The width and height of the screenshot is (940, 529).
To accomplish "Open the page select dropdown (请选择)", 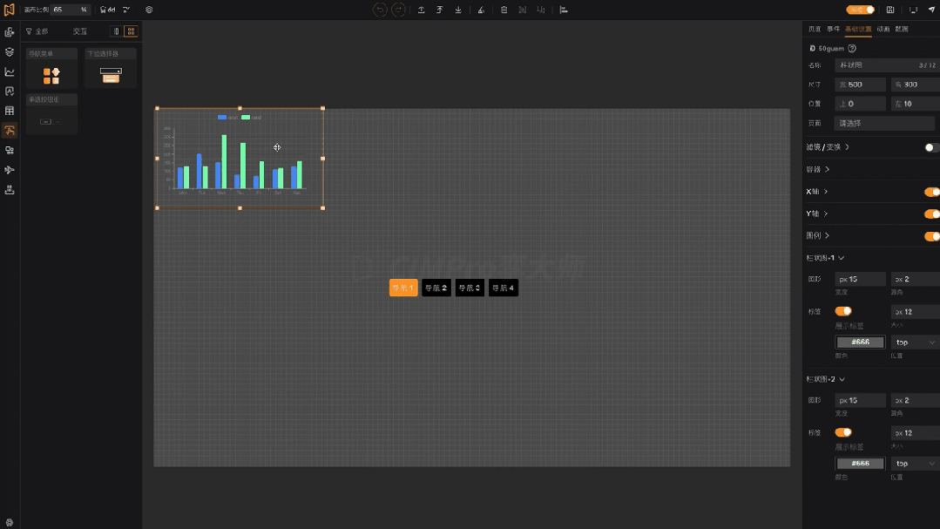I will tap(884, 123).
